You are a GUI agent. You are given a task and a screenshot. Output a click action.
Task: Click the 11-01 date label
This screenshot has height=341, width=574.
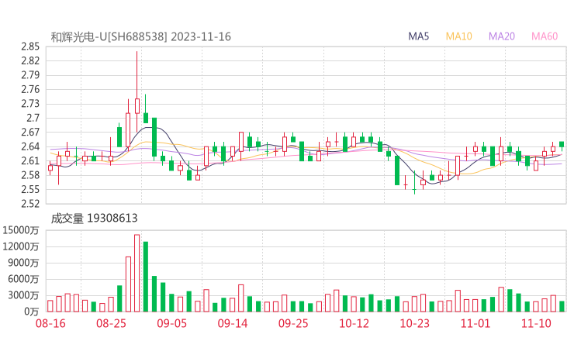click(475, 324)
